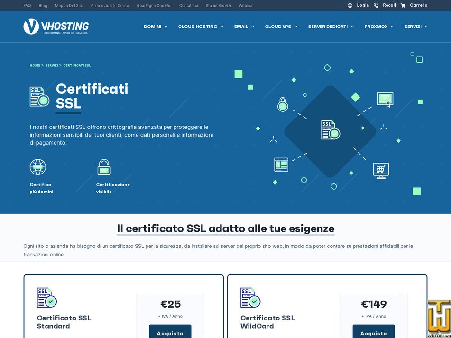Click the 'Certificazione visibile' SSL padlock icon
Screen dimensions: 451x338
pyautogui.click(x=104, y=167)
